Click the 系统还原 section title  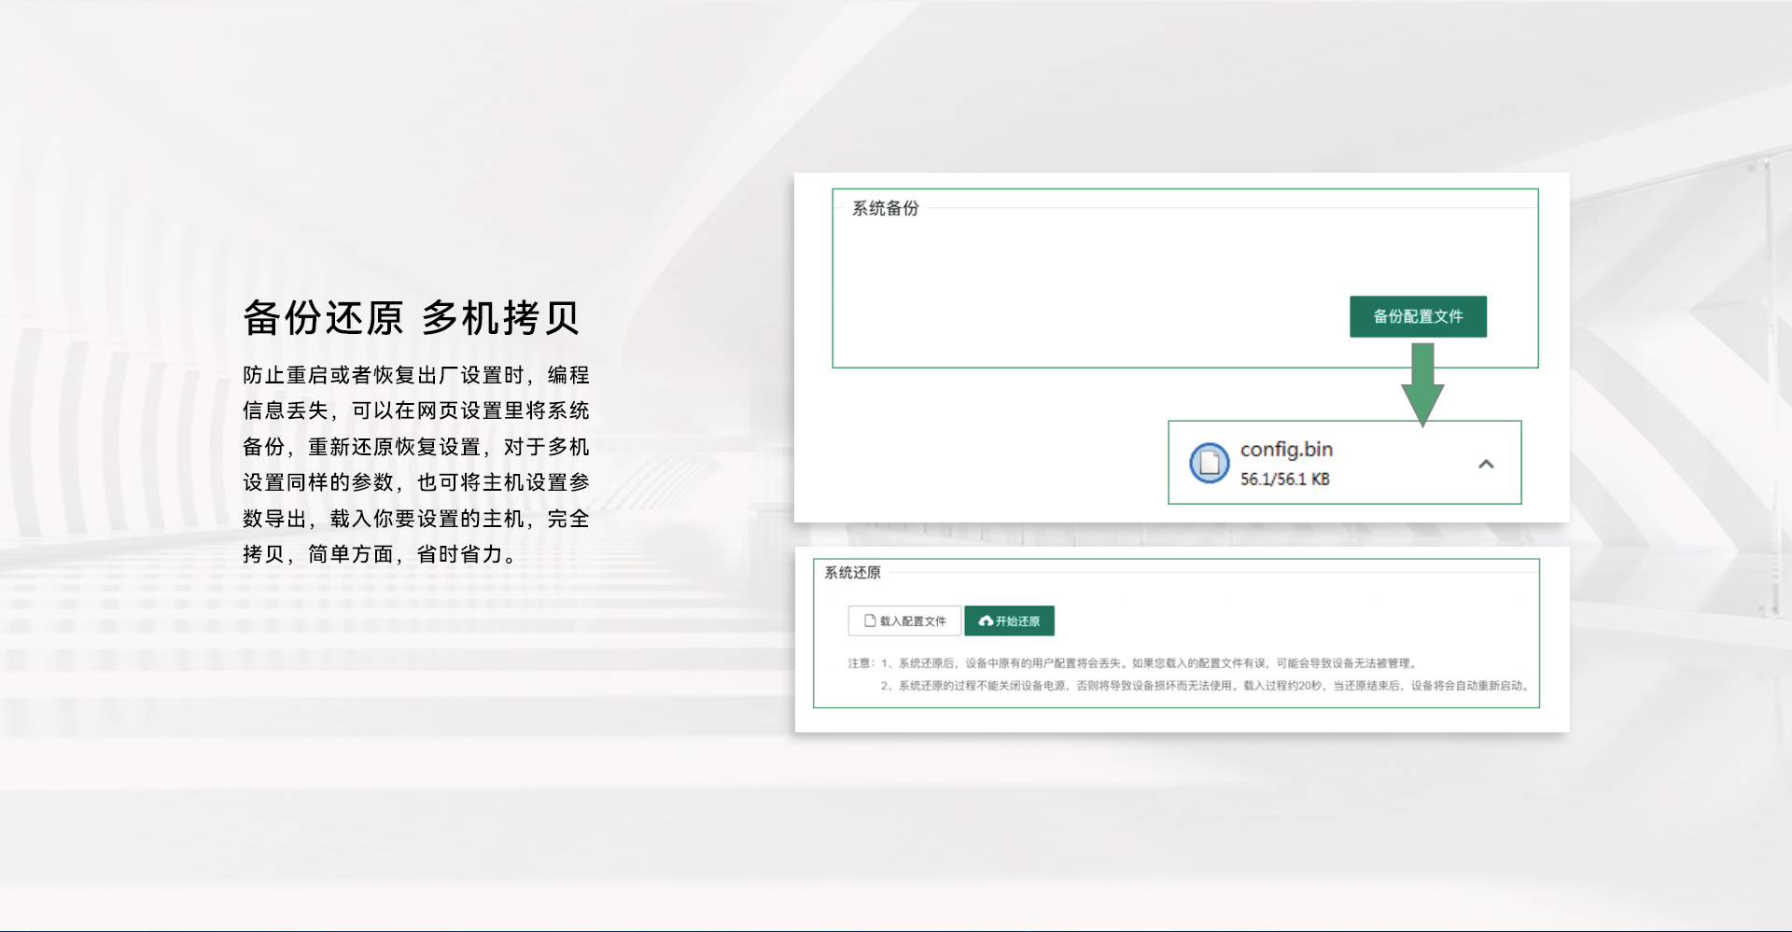coord(852,572)
